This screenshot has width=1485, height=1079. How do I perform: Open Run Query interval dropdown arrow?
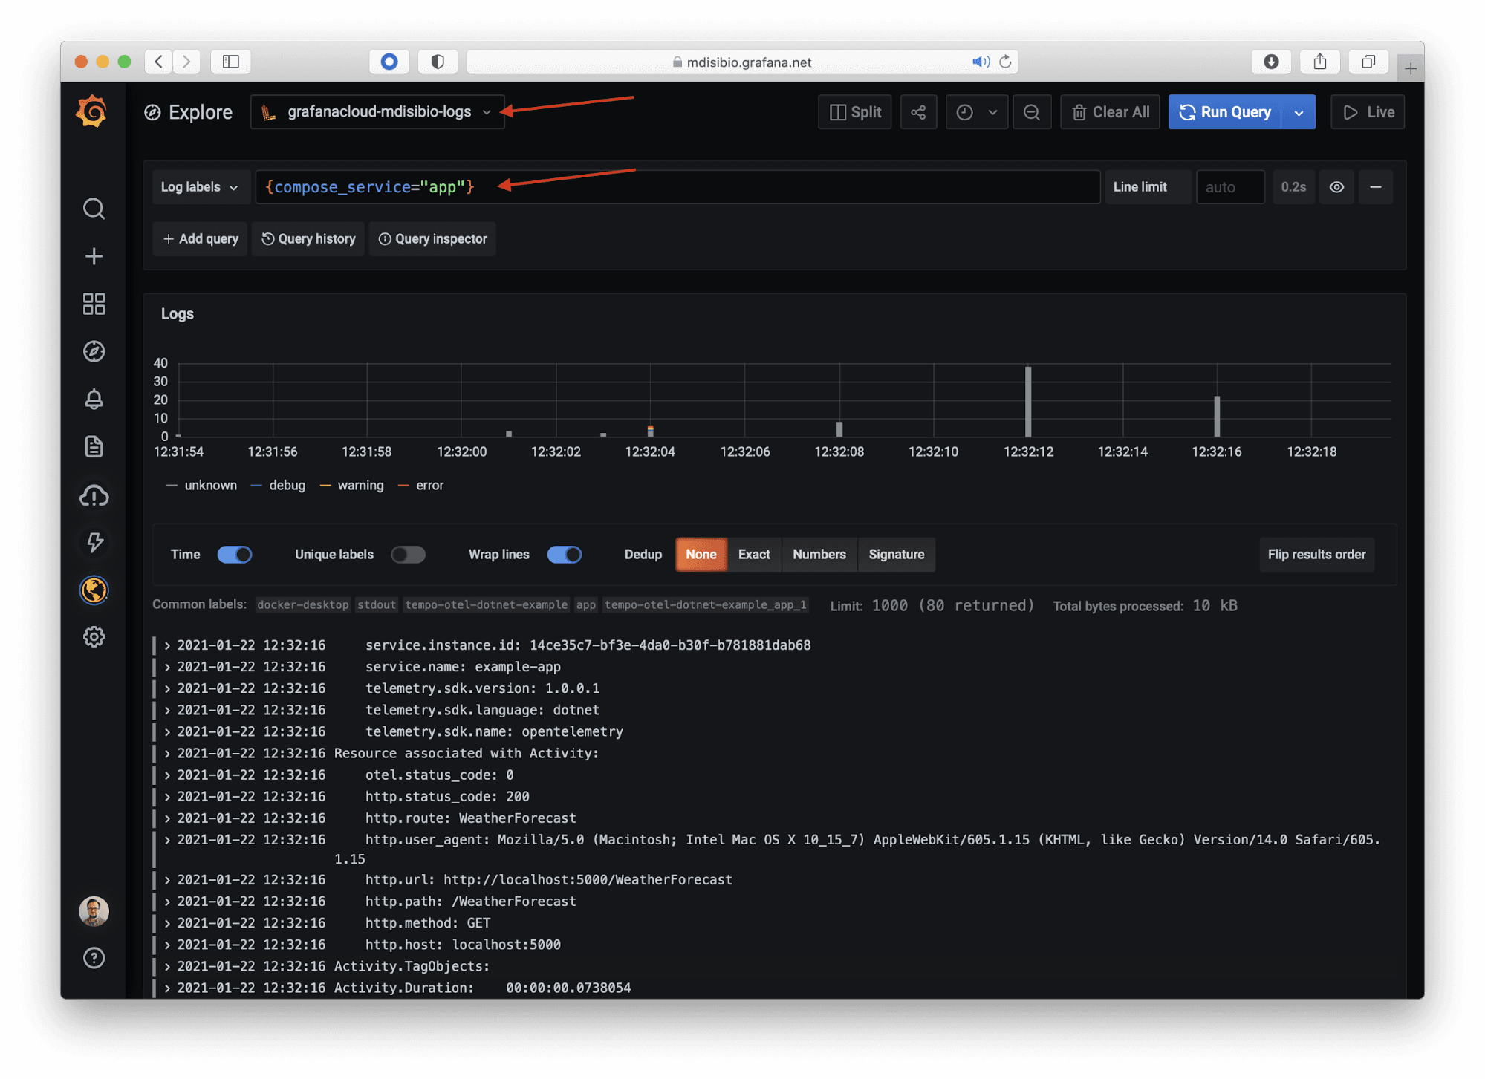pos(1299,112)
